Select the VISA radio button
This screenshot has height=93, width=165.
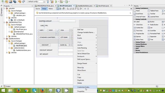[61, 30]
